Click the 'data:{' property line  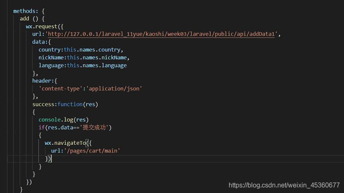41,42
